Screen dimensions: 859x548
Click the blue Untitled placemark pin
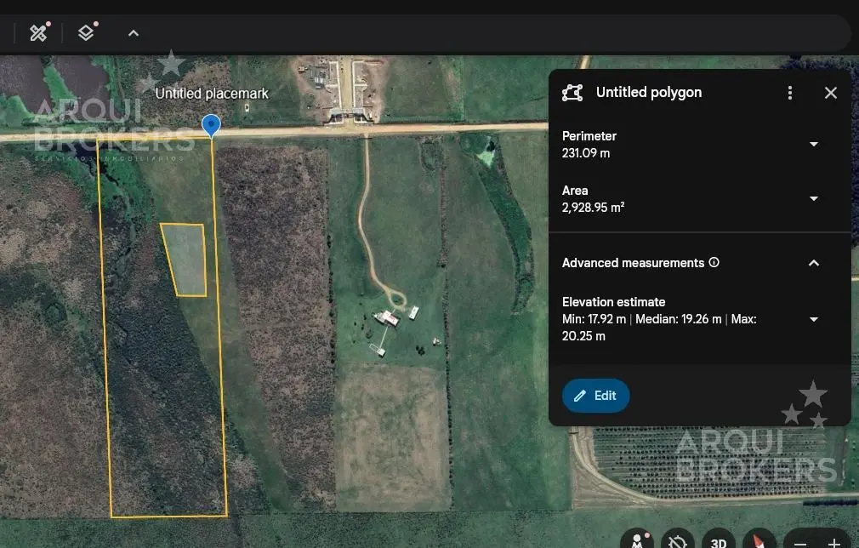[211, 126]
